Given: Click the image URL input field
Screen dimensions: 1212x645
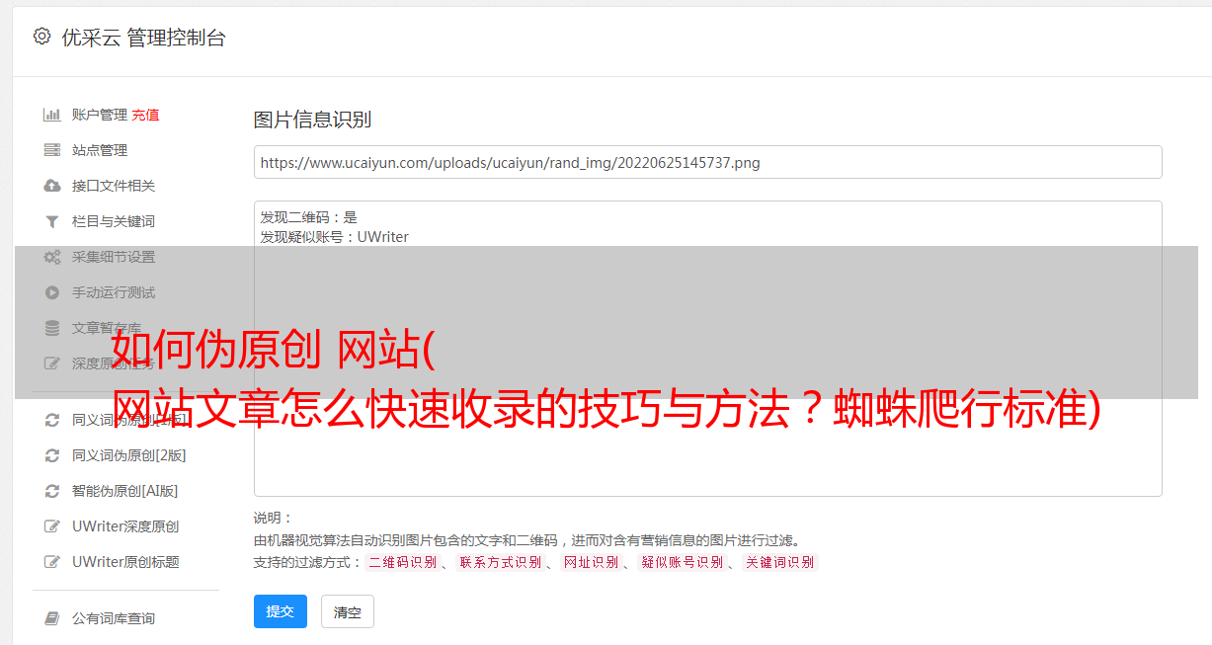Looking at the screenshot, I should point(707,162).
